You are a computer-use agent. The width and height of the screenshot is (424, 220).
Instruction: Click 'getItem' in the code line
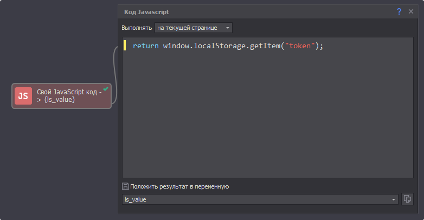tap(265, 46)
